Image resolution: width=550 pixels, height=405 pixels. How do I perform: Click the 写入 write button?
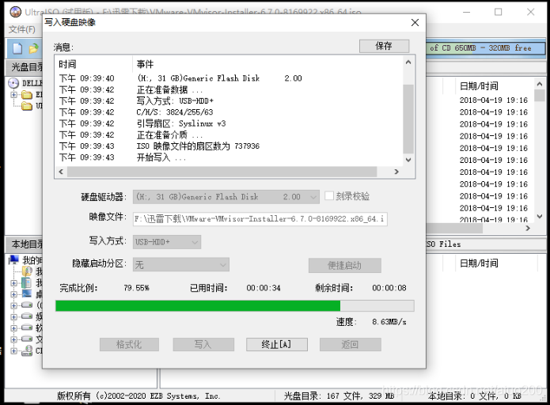pos(203,344)
